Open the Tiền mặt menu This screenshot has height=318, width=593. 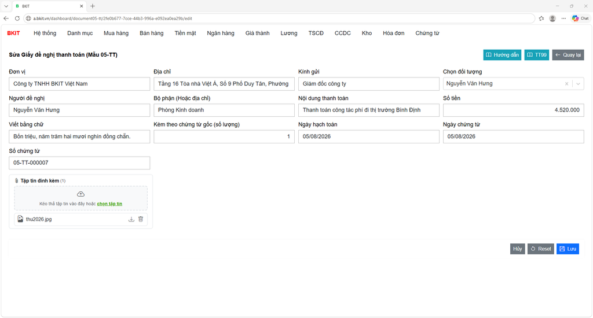pyautogui.click(x=185, y=33)
